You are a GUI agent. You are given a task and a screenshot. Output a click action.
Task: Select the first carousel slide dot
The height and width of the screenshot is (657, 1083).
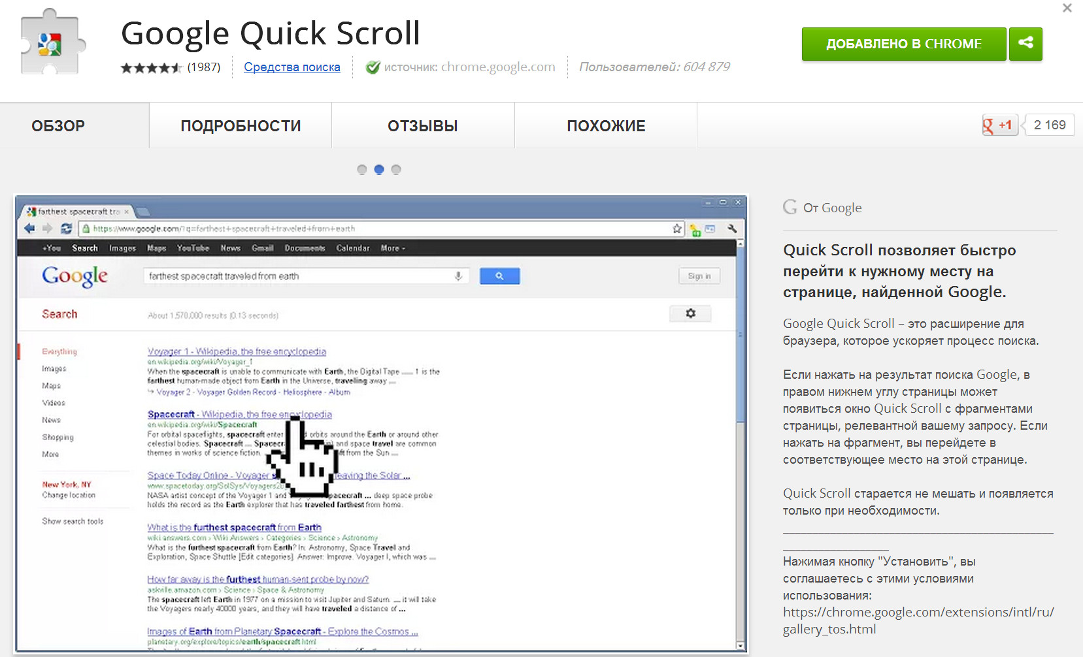[362, 170]
